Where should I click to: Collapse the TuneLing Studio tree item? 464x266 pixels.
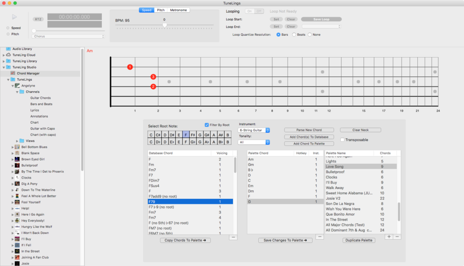(4, 68)
